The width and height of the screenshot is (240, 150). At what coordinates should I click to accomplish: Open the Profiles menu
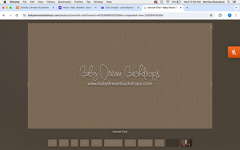pos(79,2)
